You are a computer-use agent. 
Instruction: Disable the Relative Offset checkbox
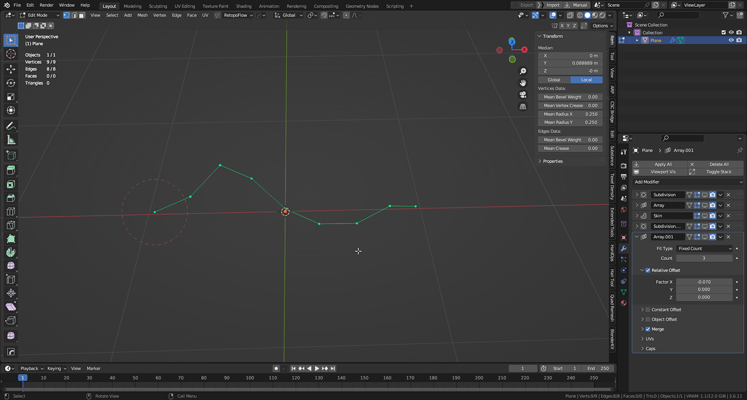point(648,270)
